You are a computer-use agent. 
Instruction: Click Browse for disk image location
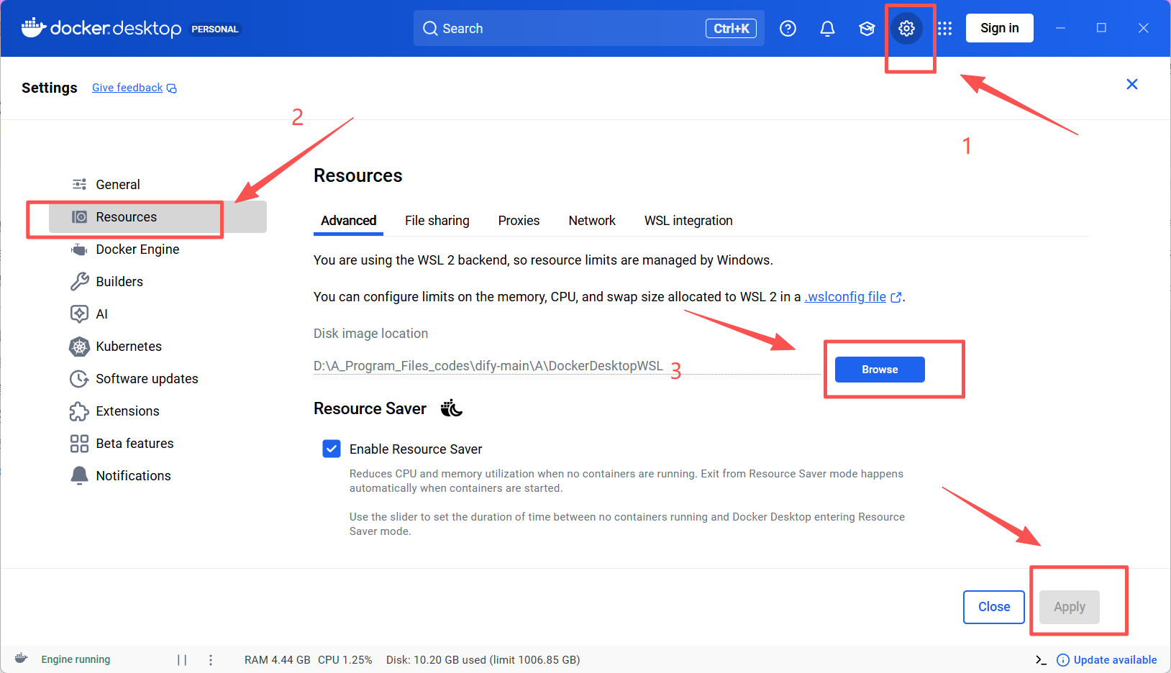[880, 370]
